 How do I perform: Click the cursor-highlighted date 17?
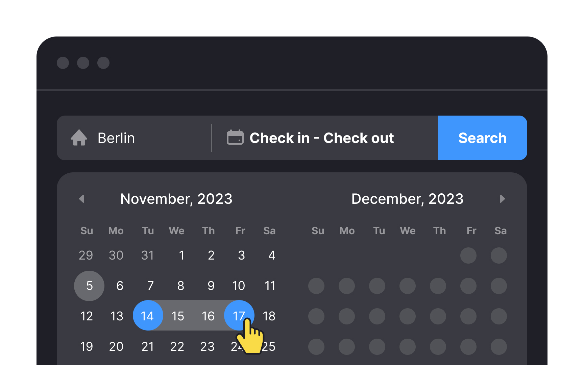(x=239, y=315)
